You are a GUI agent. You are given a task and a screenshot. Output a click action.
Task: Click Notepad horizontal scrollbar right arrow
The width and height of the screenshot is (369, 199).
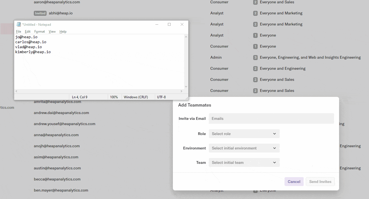click(181, 91)
